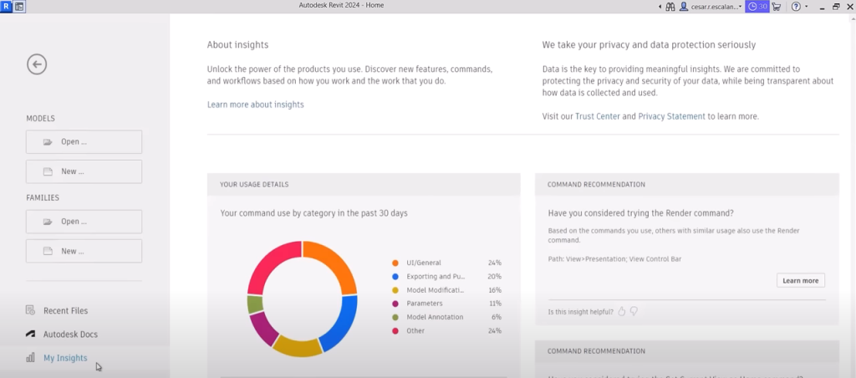Image resolution: width=856 pixels, height=378 pixels.
Task: Click the binoculars search icon
Action: click(670, 7)
